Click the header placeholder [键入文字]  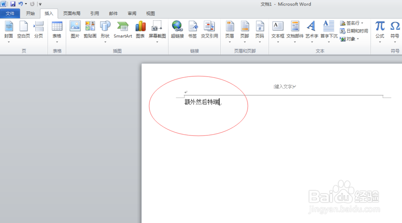pos(283,87)
